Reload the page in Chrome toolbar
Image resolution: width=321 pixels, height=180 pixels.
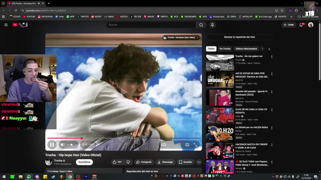click(x=16, y=10)
